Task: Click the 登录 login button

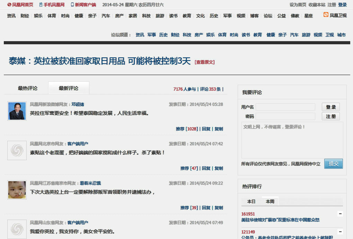Action: pyautogui.click(x=330, y=107)
